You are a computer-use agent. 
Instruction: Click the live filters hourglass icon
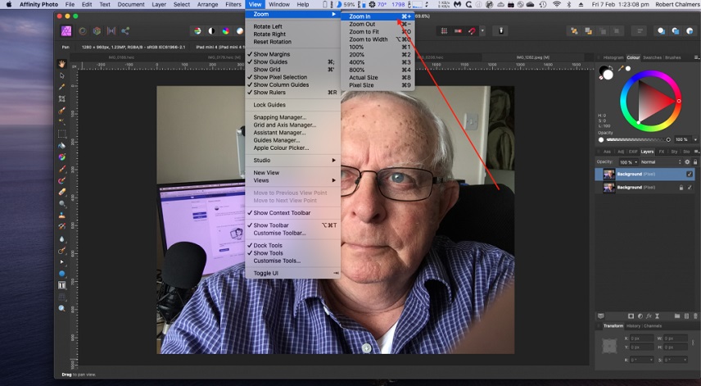[x=657, y=316]
